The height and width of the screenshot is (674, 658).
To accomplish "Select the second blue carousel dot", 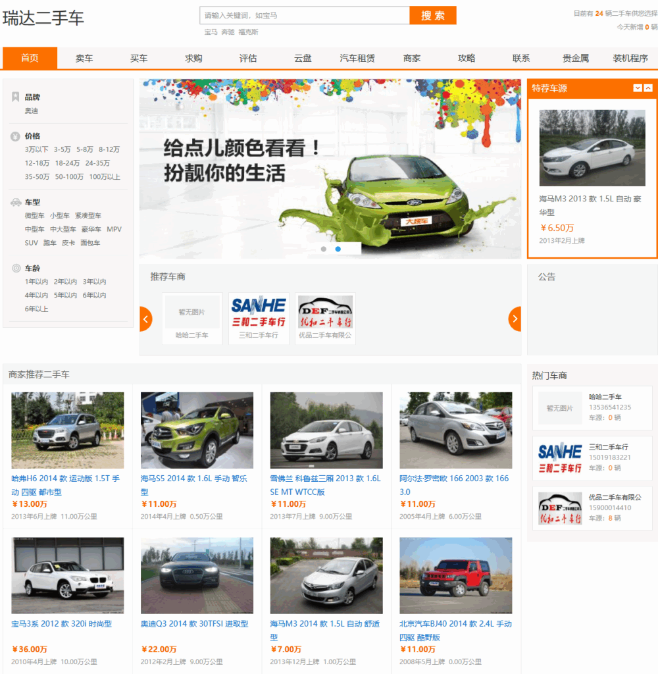I will coord(338,249).
